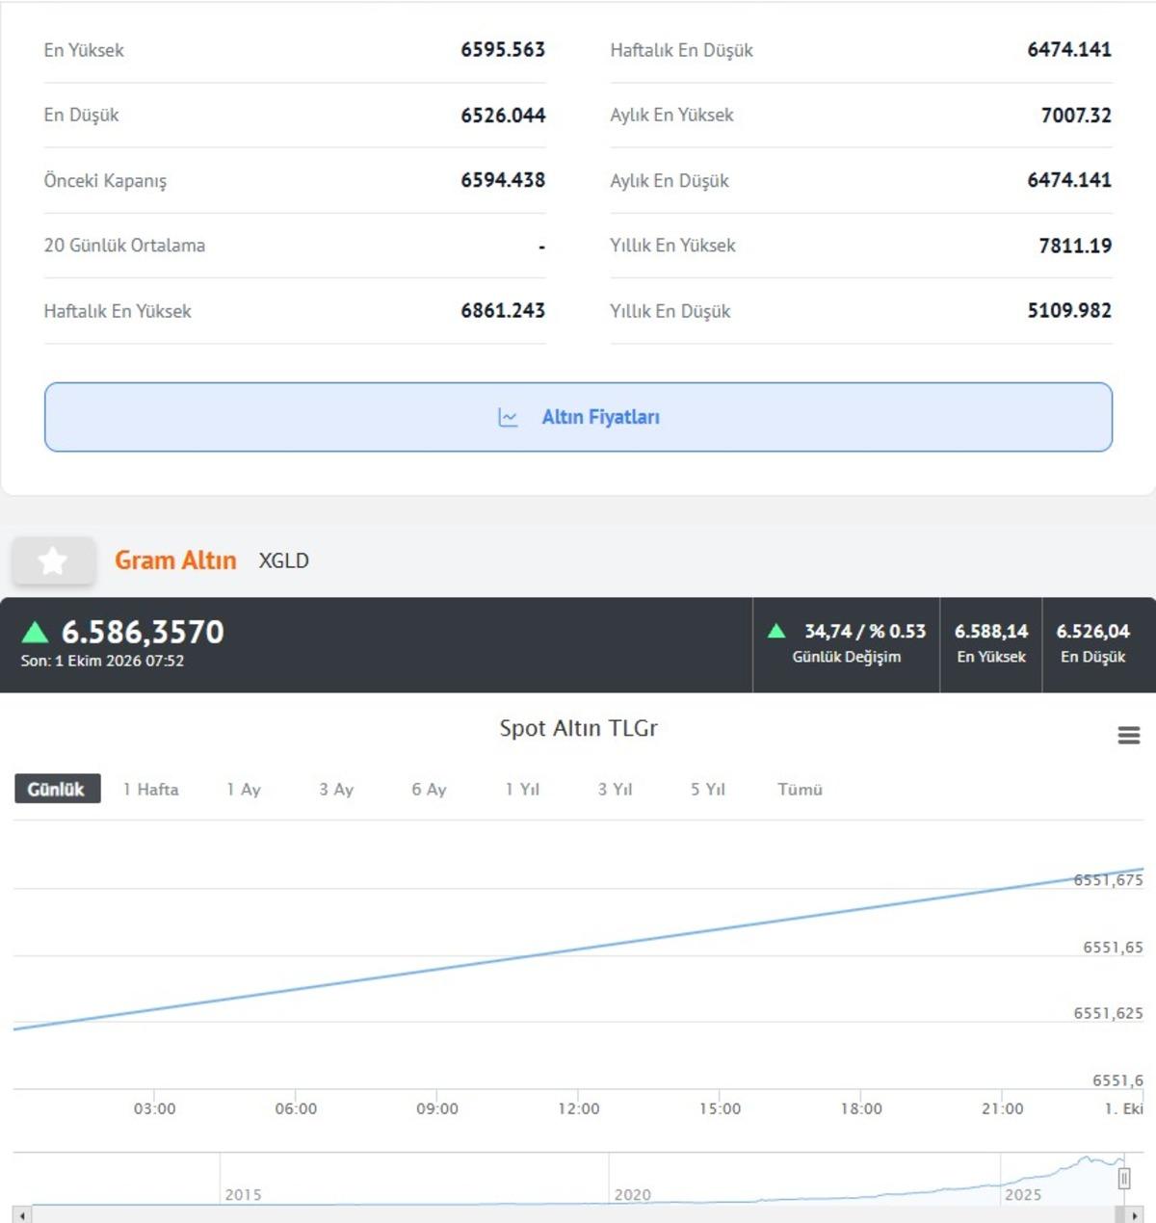Viewport: 1156px width, 1223px height.
Task: Select Önceki Kapanış value 6594.438
Action: (503, 180)
